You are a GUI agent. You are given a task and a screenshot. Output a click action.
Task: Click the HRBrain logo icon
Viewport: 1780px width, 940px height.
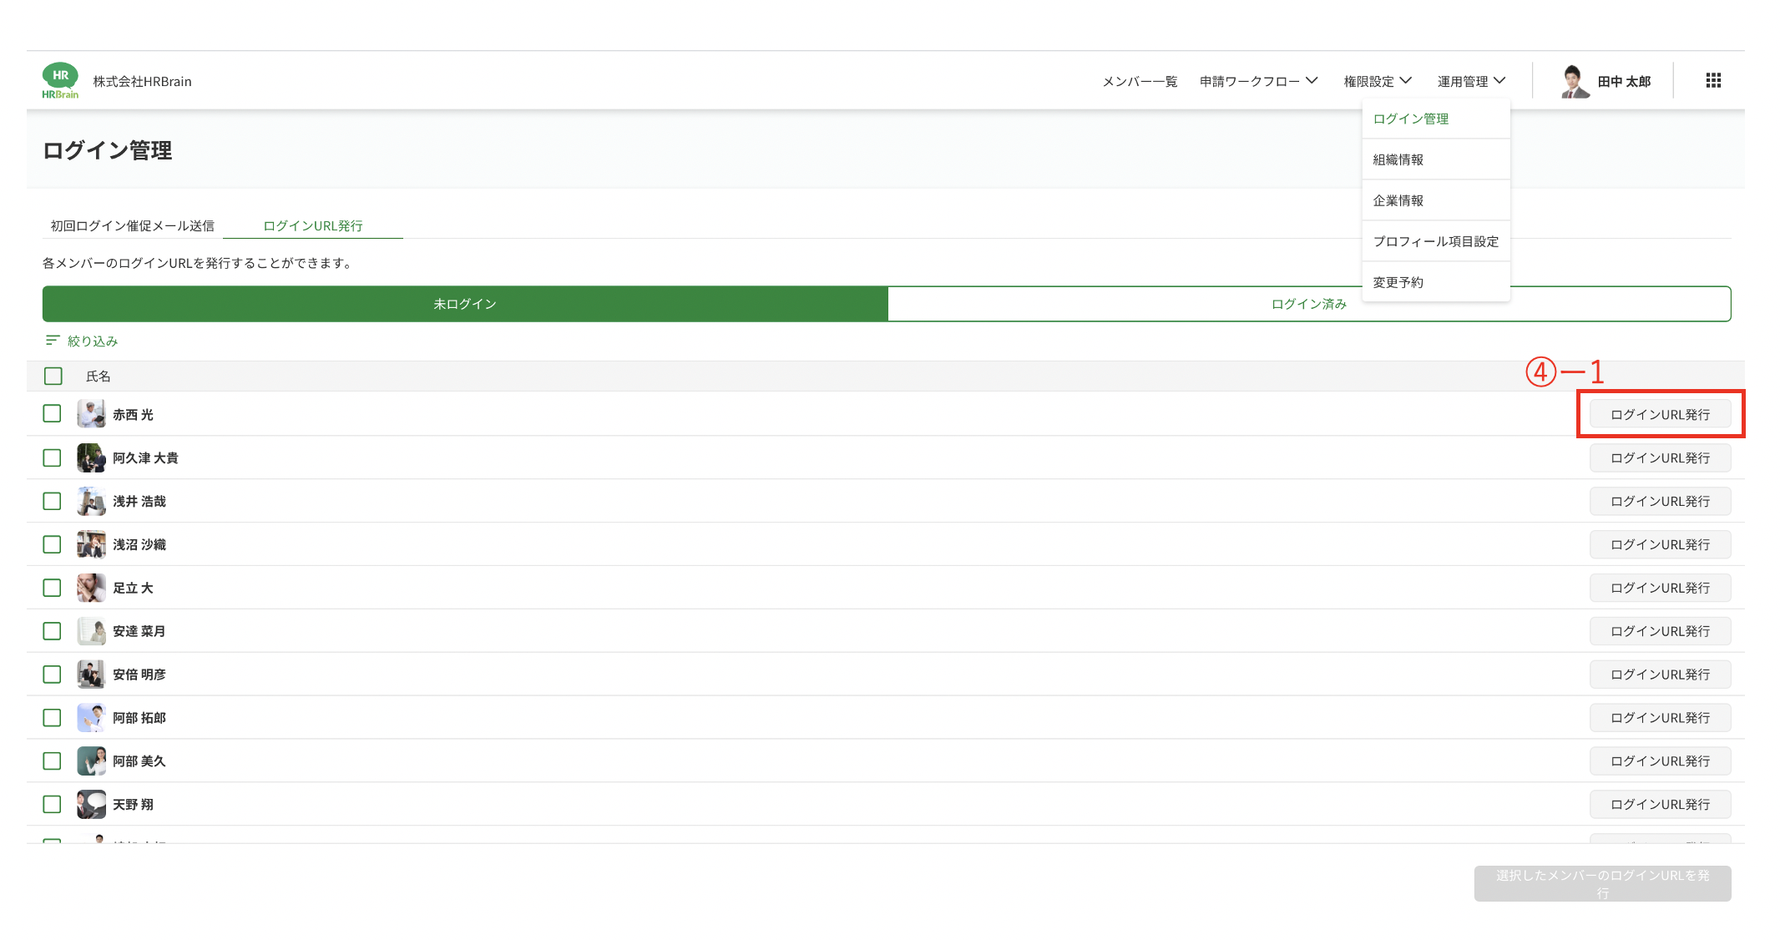coord(60,80)
